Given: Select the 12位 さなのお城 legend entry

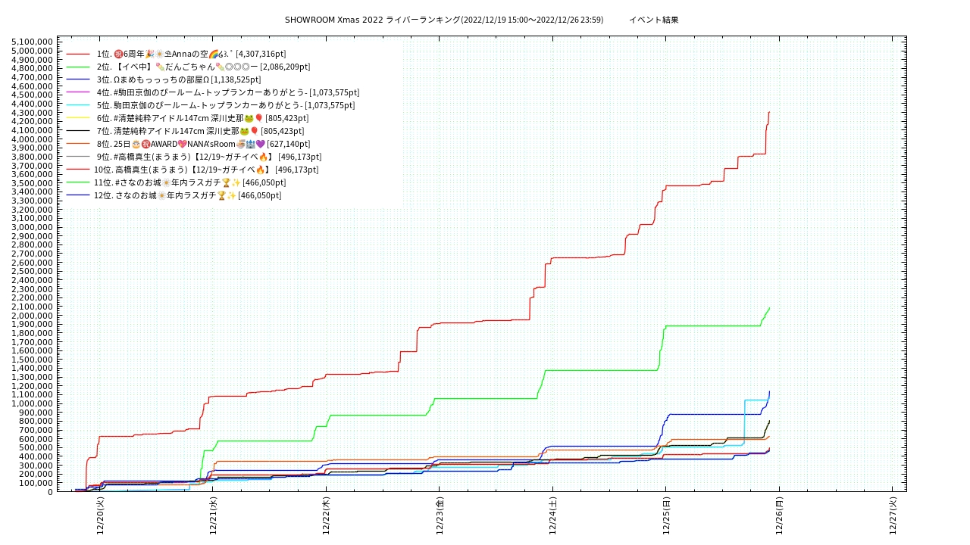Looking at the screenshot, I should 188,196.
